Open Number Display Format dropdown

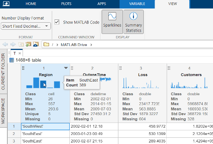(26, 26)
